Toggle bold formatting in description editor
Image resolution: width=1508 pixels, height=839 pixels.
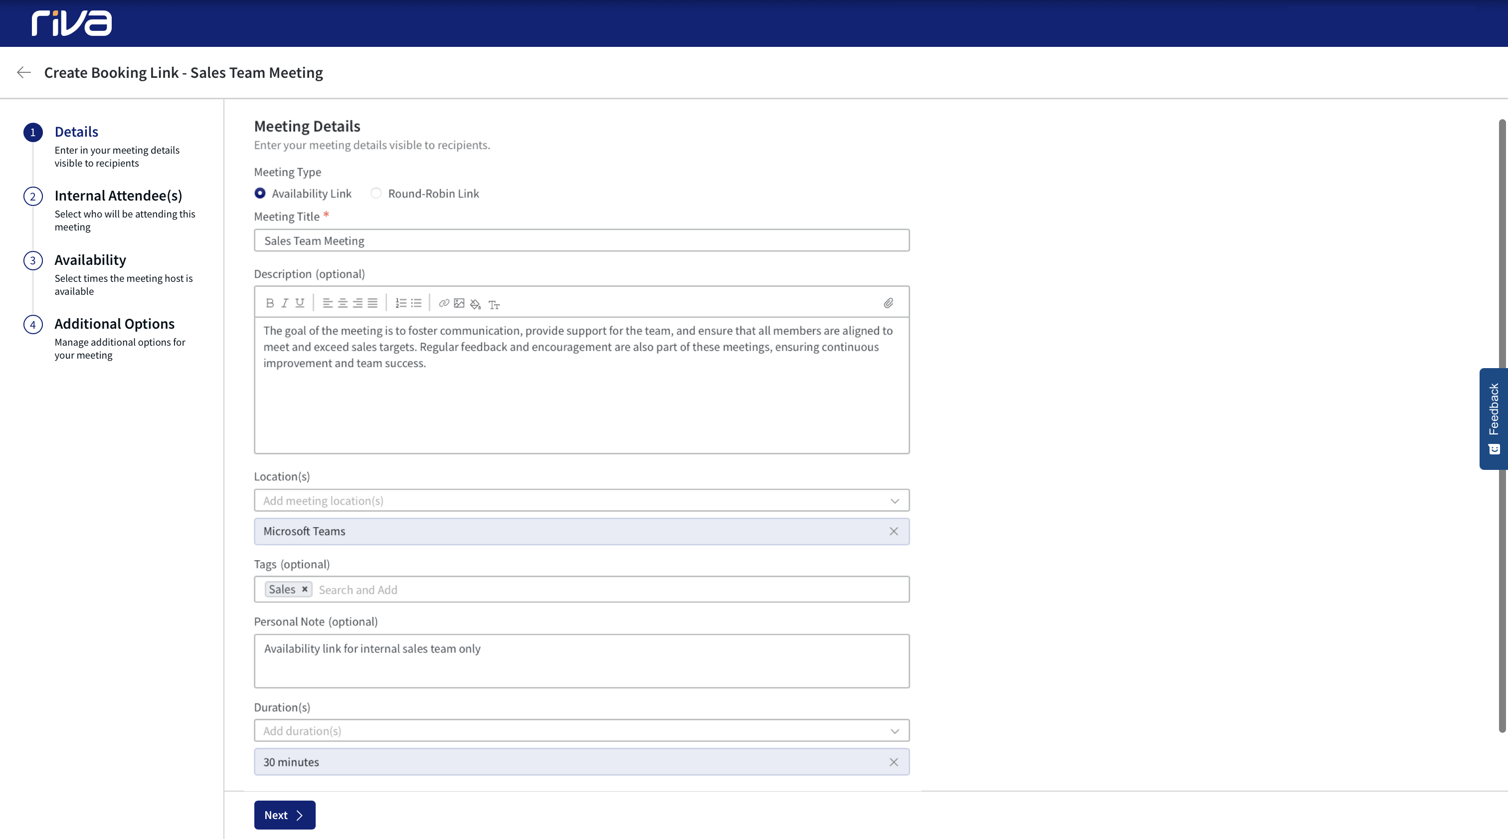point(269,303)
